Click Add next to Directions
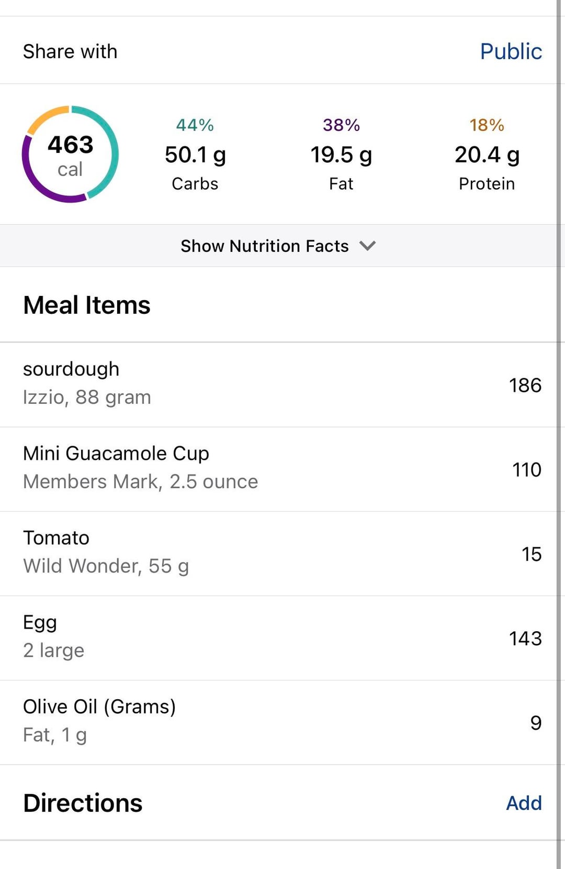565x869 pixels. pyautogui.click(x=524, y=803)
